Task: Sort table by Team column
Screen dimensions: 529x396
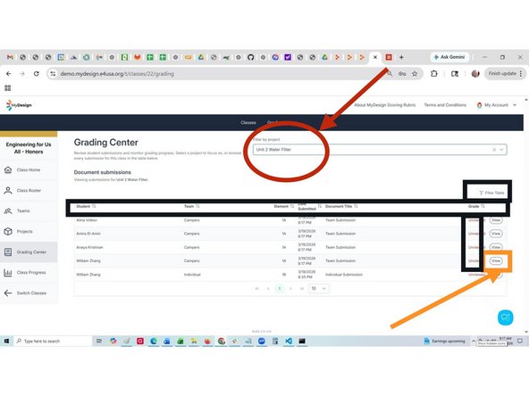Action: (x=191, y=206)
